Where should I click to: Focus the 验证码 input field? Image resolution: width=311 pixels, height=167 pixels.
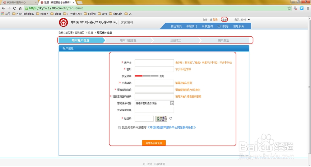click(144, 118)
